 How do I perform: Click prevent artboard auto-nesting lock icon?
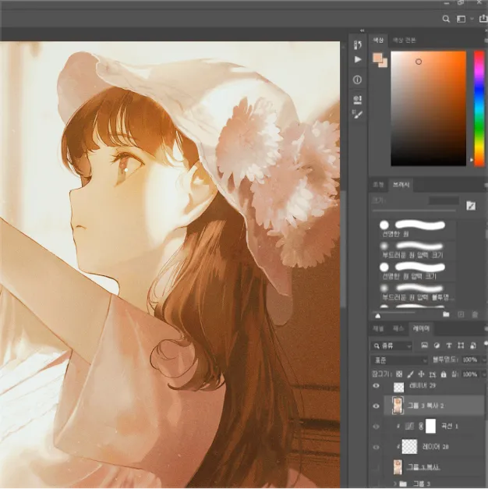(x=432, y=374)
